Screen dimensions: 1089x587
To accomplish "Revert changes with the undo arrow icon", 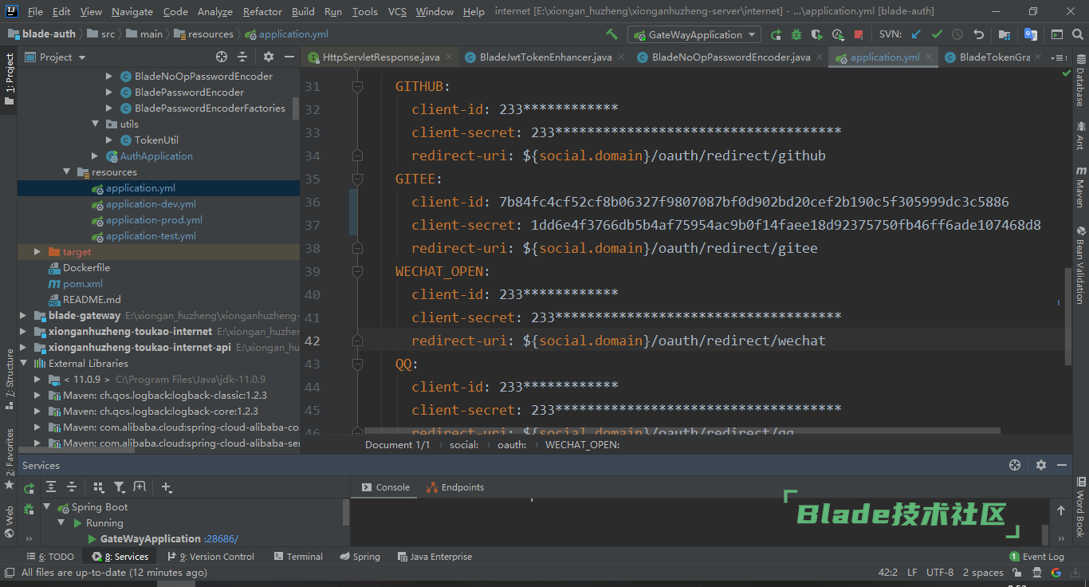I will [978, 34].
